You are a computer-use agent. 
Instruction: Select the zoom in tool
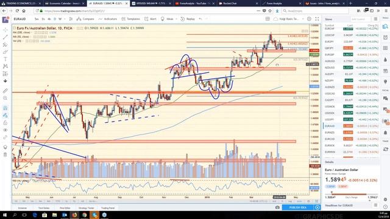click(x=5, y=98)
